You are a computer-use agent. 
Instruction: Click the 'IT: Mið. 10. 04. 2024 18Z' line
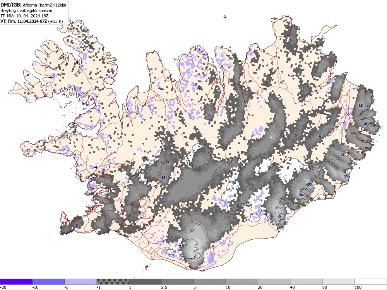[24, 16]
